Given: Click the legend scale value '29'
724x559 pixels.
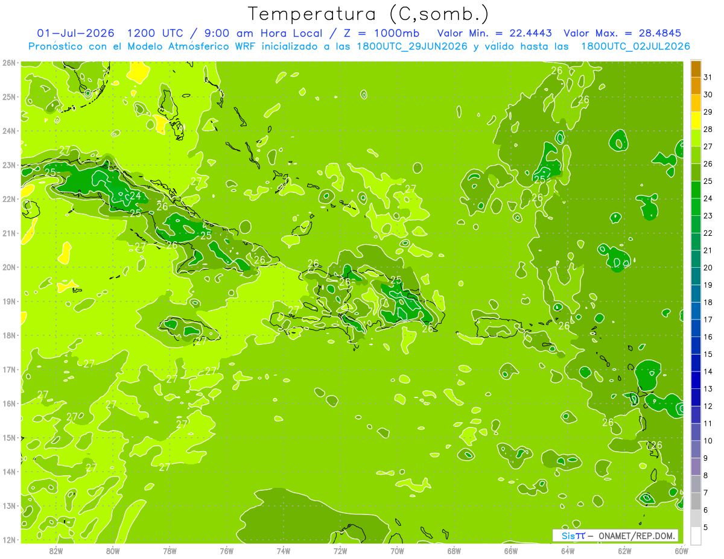Looking at the screenshot, I should tap(708, 112).
